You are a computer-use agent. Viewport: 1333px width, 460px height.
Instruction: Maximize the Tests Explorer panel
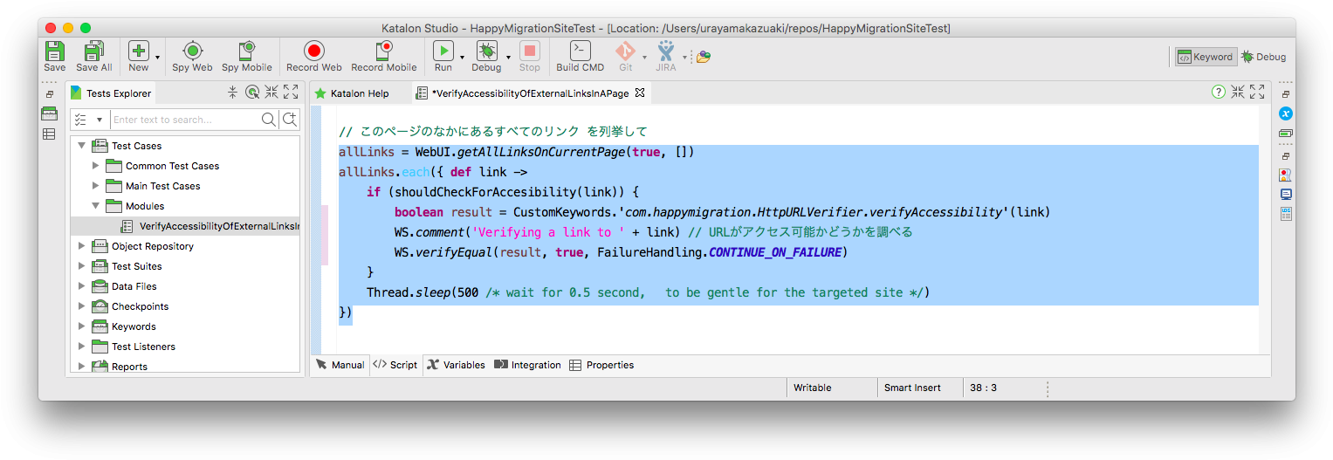point(291,93)
